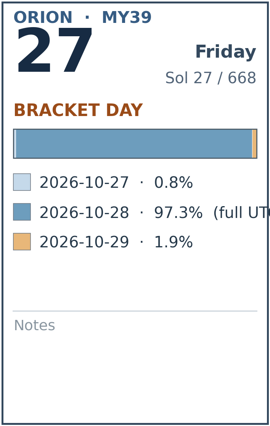Click the orange 2026-10-29 legend swatch

22,242
